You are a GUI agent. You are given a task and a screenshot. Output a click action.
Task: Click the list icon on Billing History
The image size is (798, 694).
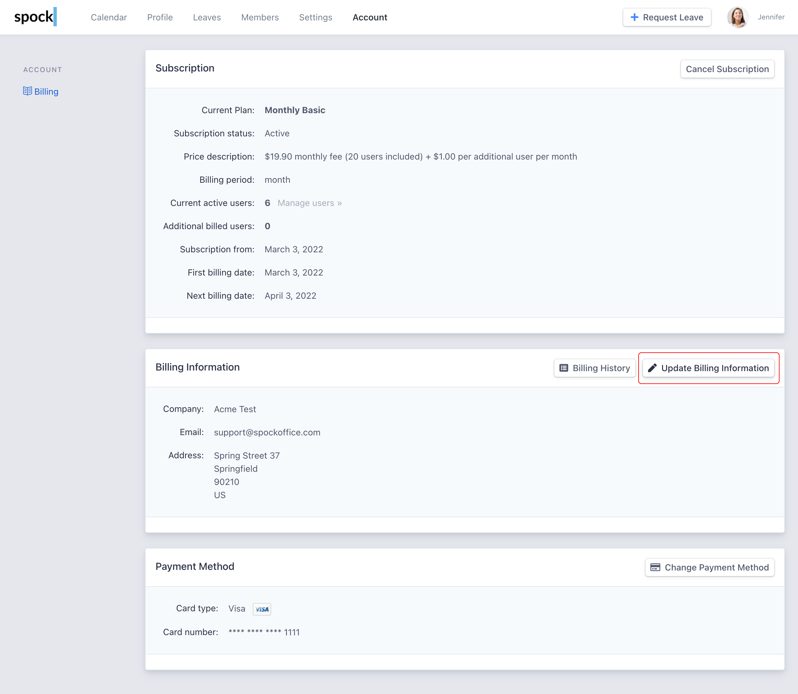(564, 368)
